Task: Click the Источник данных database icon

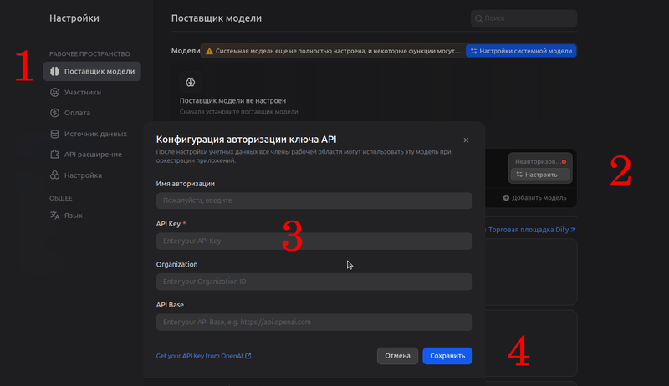Action: [x=55, y=134]
